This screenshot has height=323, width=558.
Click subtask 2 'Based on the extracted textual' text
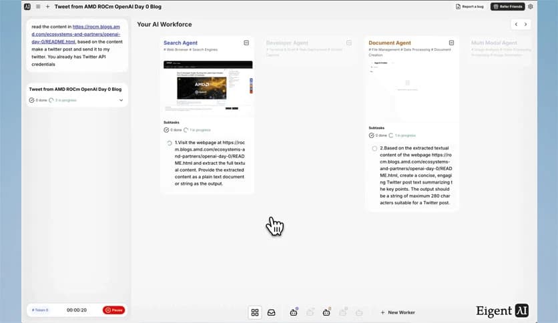(416, 175)
